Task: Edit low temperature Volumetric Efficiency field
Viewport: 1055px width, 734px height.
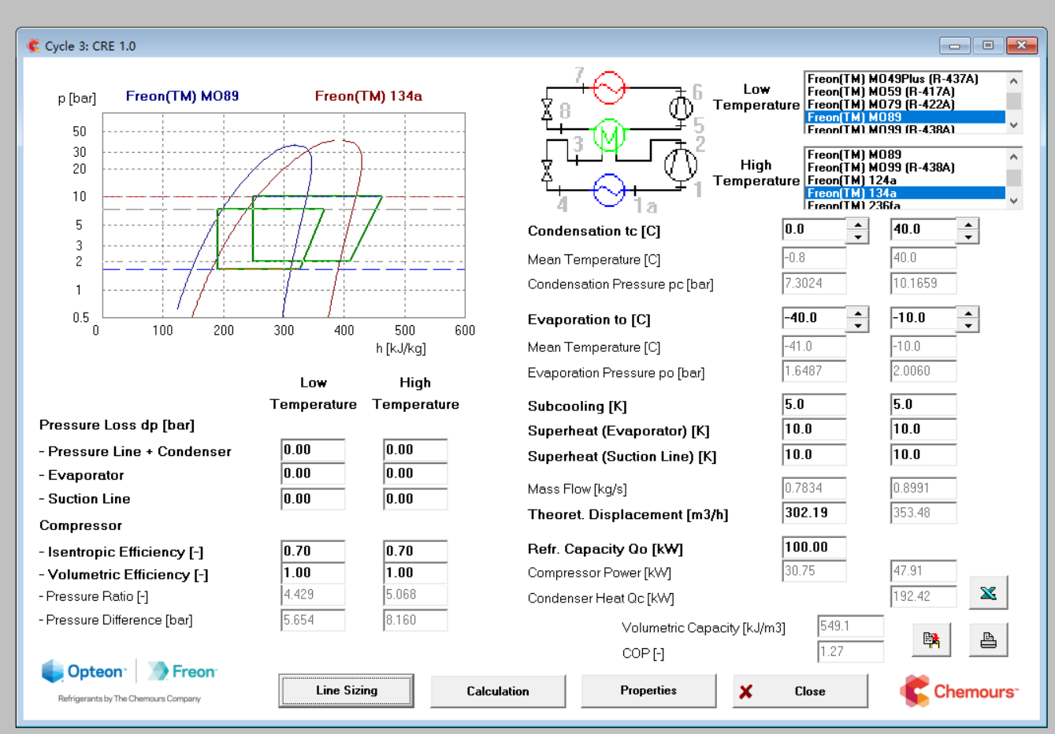Action: tap(313, 573)
